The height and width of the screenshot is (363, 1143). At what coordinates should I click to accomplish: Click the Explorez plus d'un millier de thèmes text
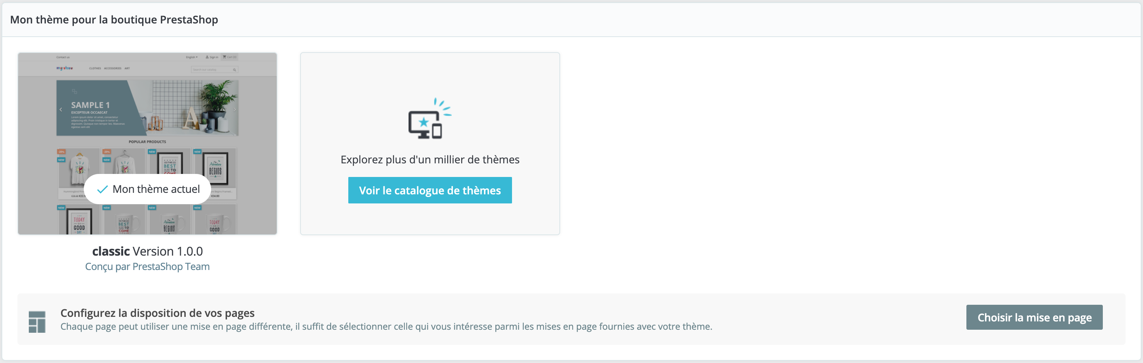pos(429,159)
